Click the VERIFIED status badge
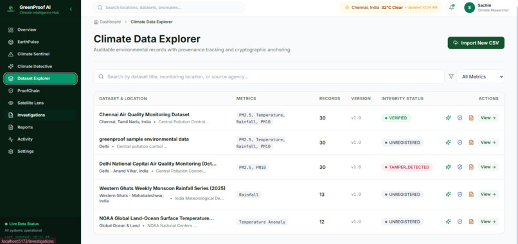518x244 pixels. pyautogui.click(x=396, y=118)
